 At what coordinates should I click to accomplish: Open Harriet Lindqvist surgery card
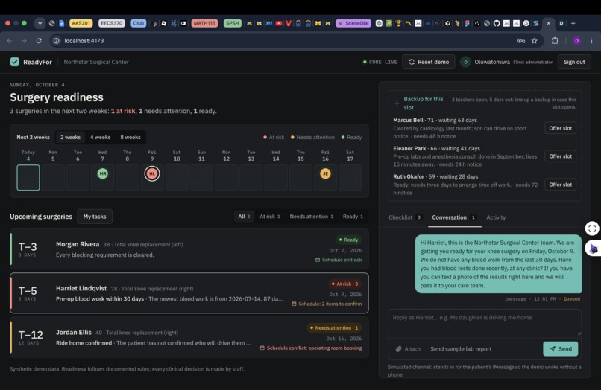click(189, 292)
